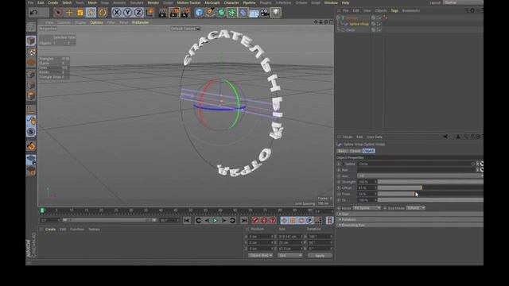
Task: Select the Live Selection tool
Action: point(58,13)
